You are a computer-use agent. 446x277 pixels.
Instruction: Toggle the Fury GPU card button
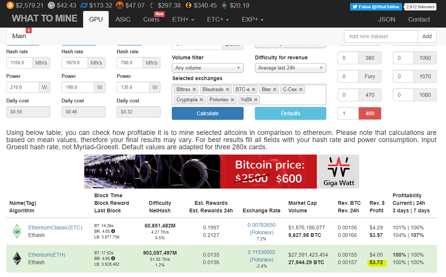tap(370, 76)
